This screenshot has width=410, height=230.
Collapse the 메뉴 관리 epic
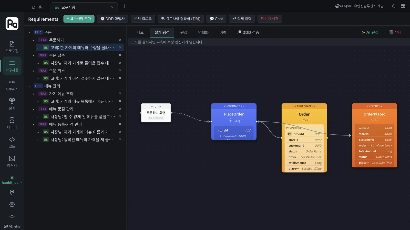pos(29,86)
